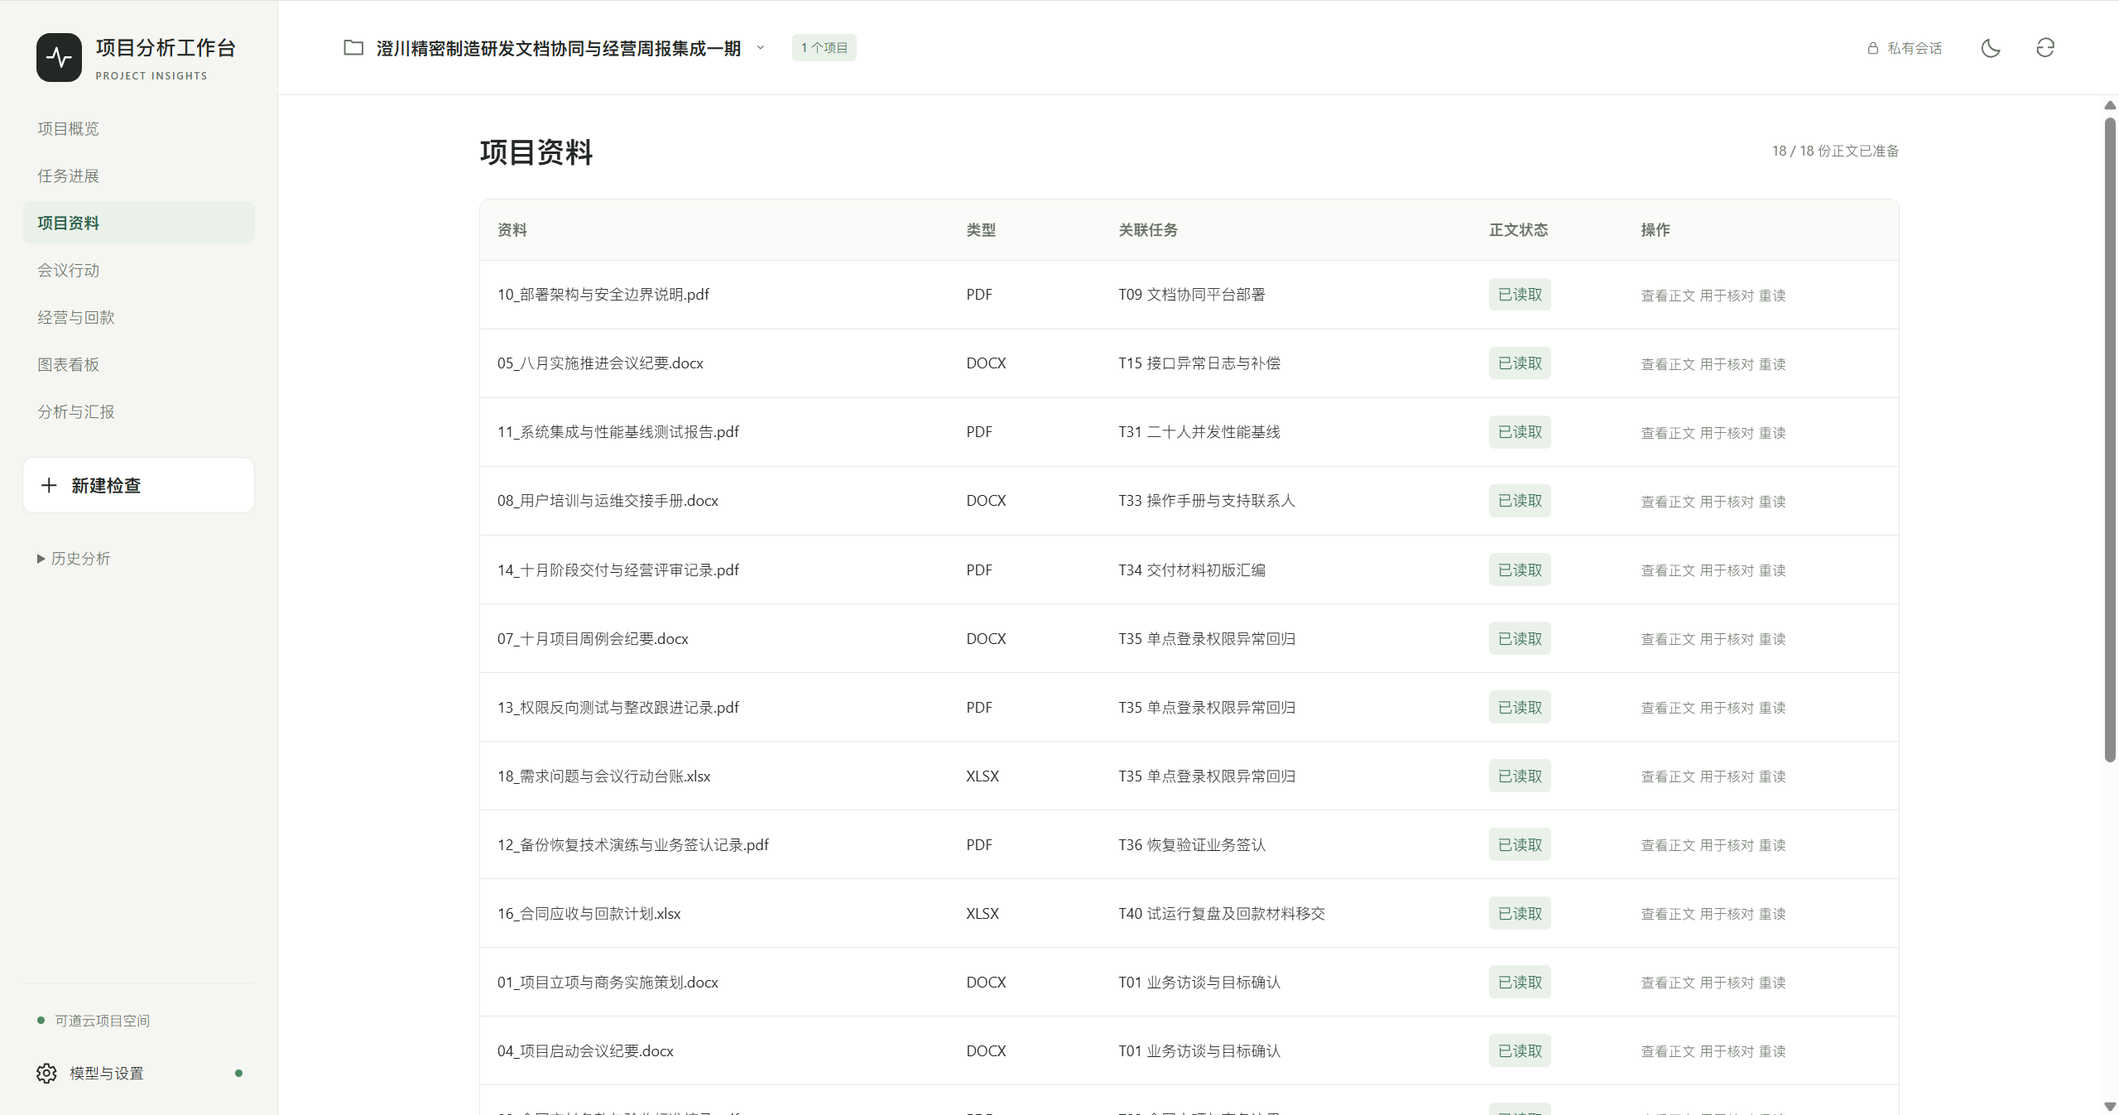Go to 任务进展 in the sidebar
The height and width of the screenshot is (1115, 2119).
click(x=138, y=175)
